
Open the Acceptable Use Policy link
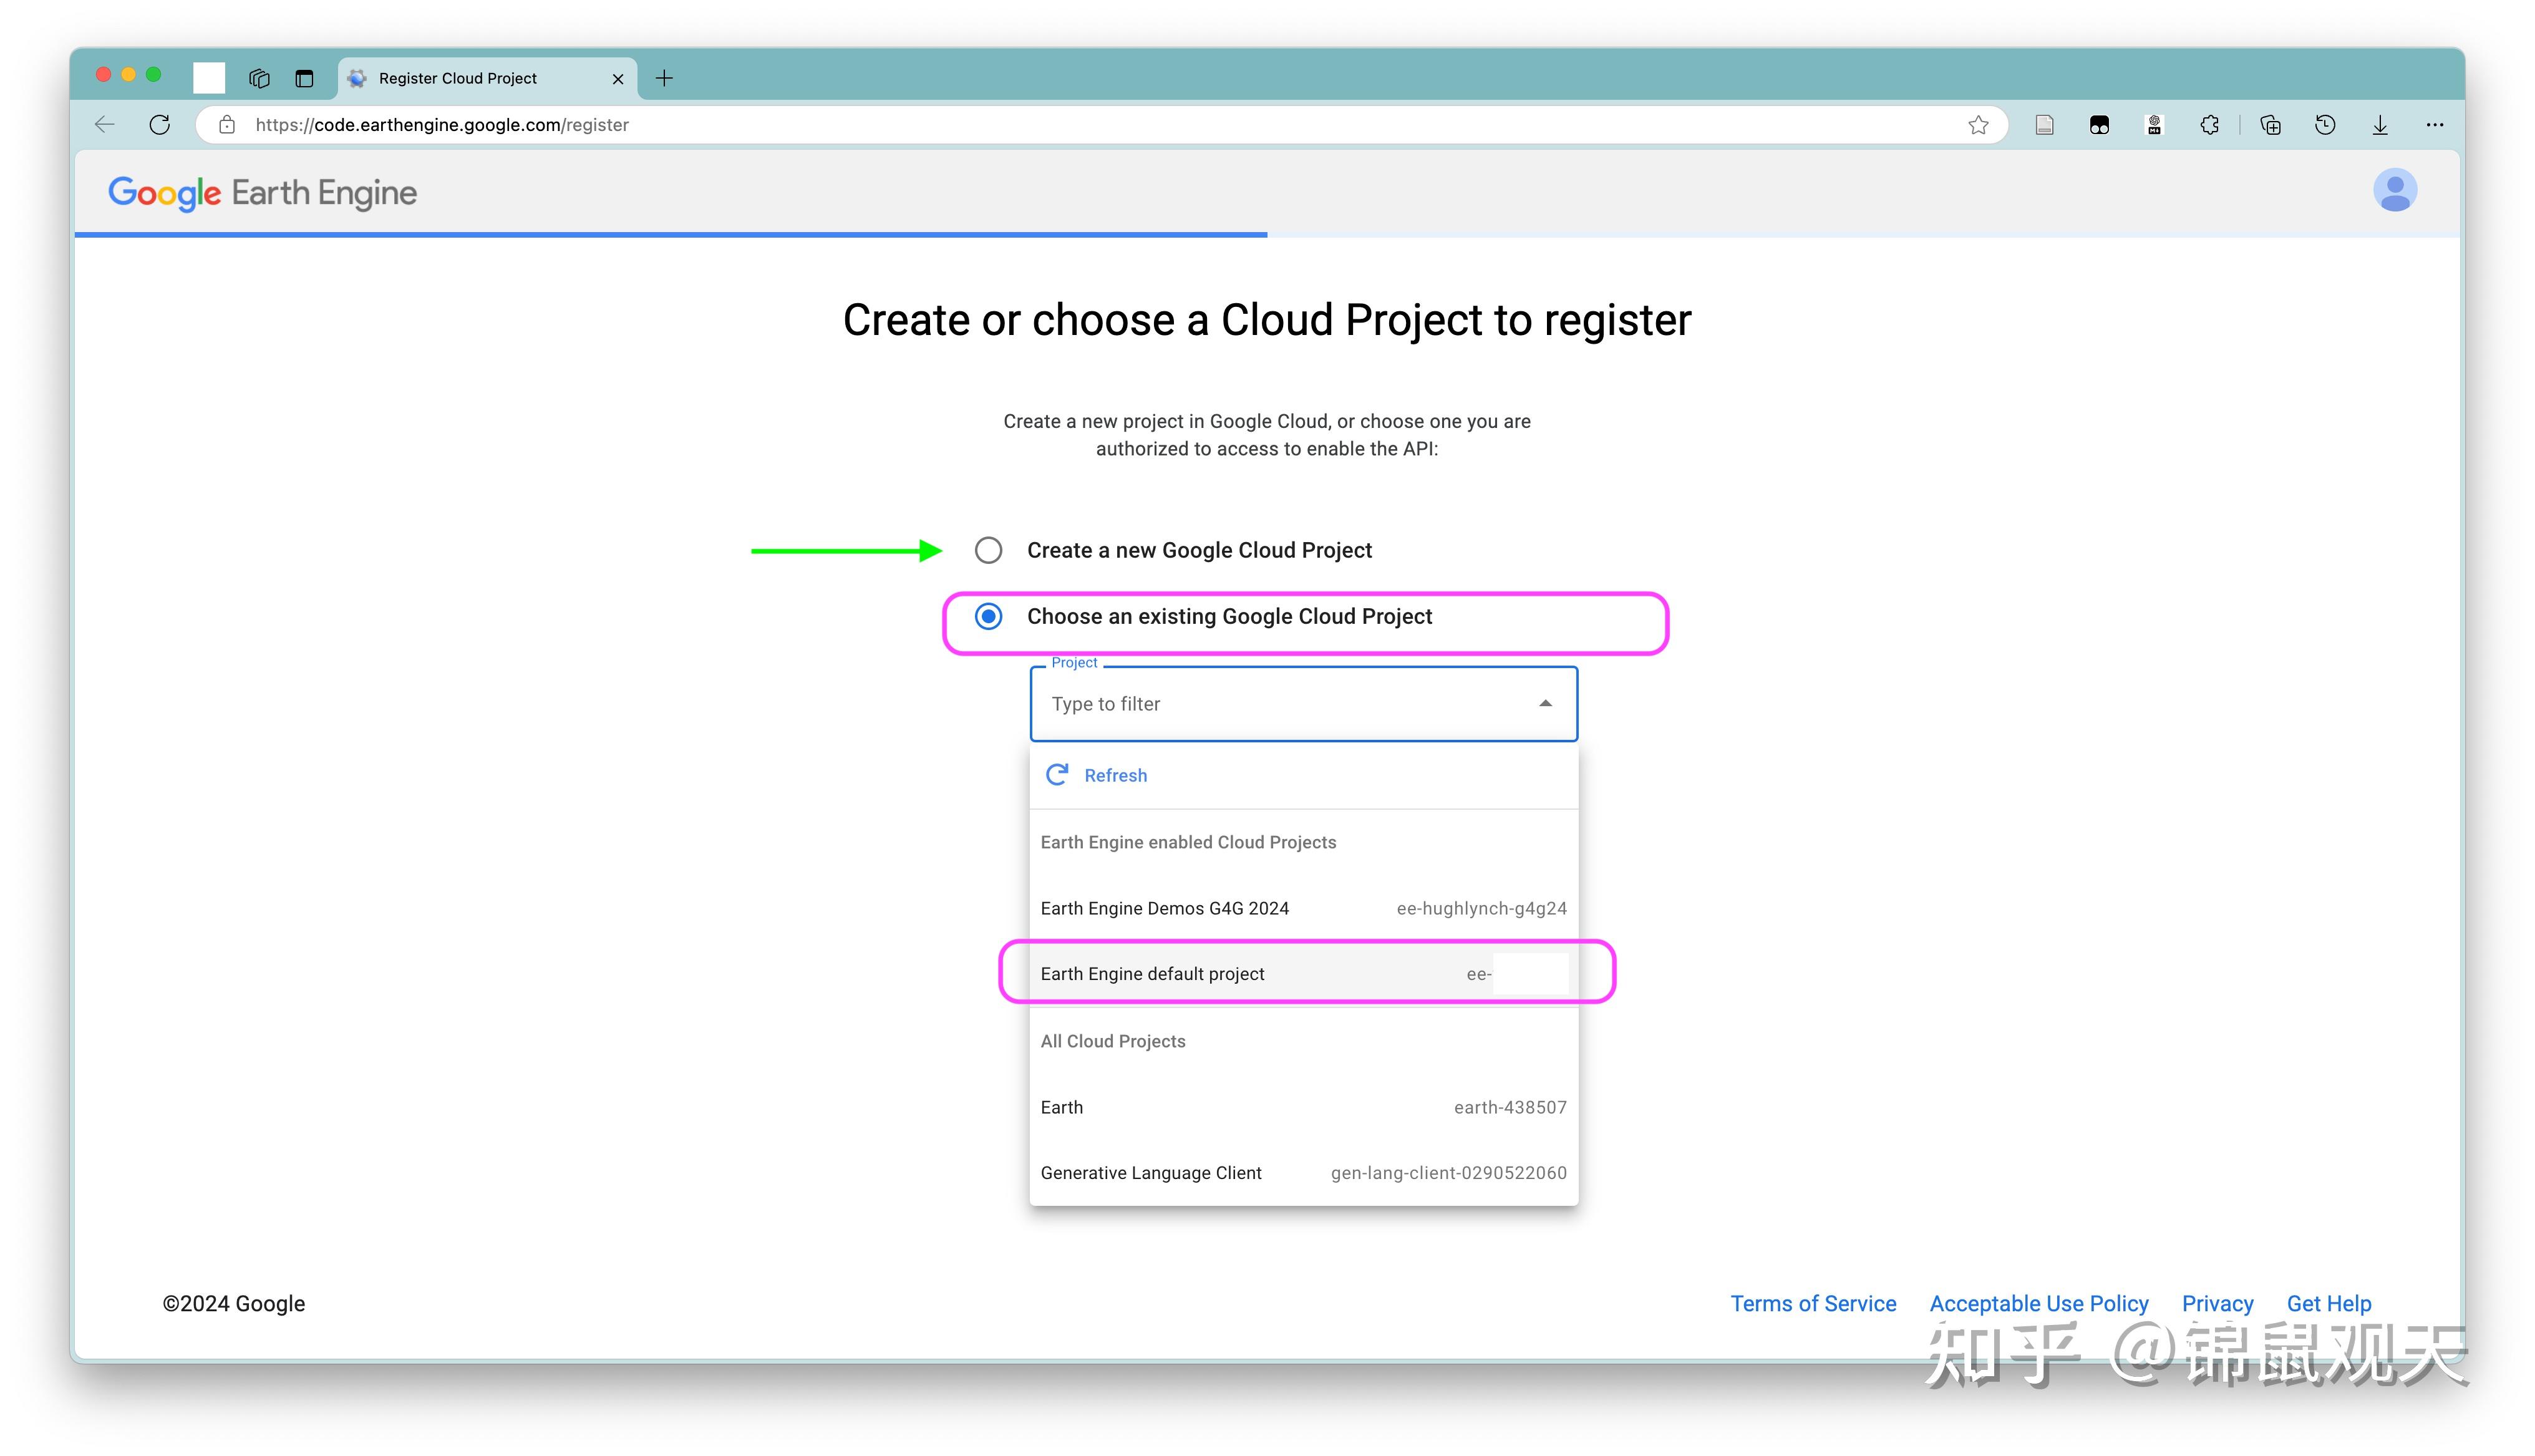[2038, 1303]
